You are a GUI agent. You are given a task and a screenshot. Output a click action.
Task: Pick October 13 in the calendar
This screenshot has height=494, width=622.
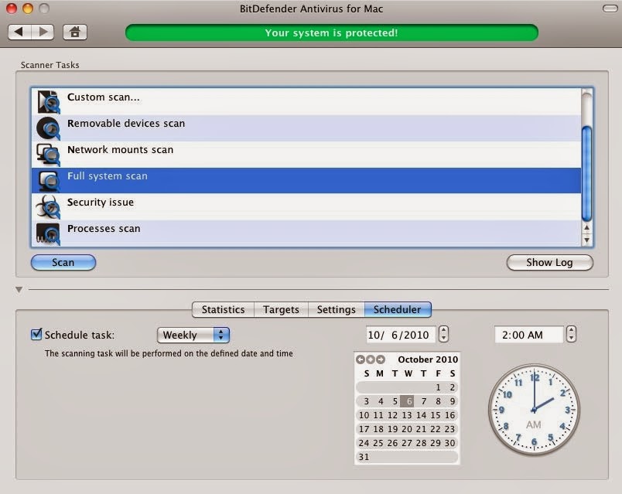(407, 415)
